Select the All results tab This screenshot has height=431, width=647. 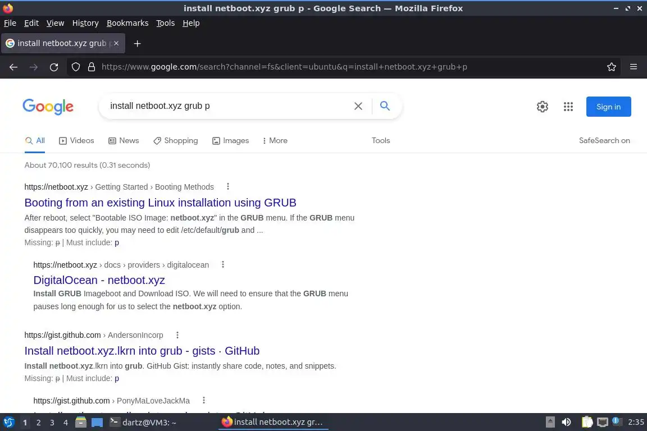(x=35, y=141)
